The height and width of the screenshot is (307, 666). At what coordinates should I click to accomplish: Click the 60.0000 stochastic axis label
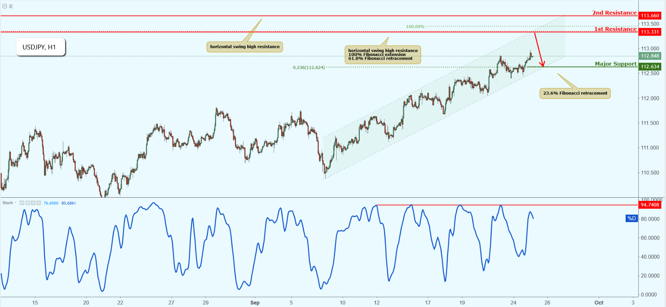click(650, 238)
